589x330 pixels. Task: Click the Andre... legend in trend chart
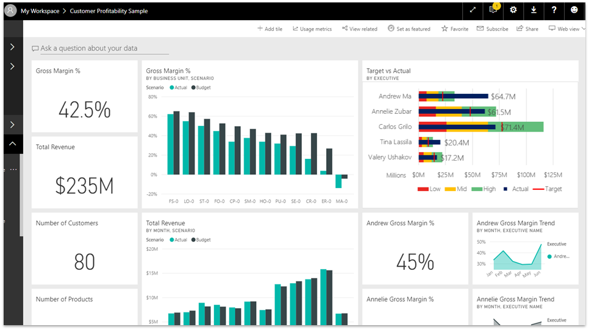click(x=558, y=256)
